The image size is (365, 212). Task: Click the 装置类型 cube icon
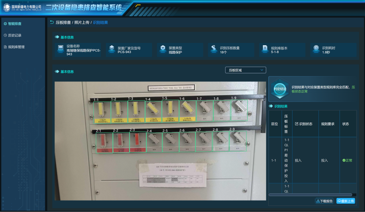click(163, 49)
